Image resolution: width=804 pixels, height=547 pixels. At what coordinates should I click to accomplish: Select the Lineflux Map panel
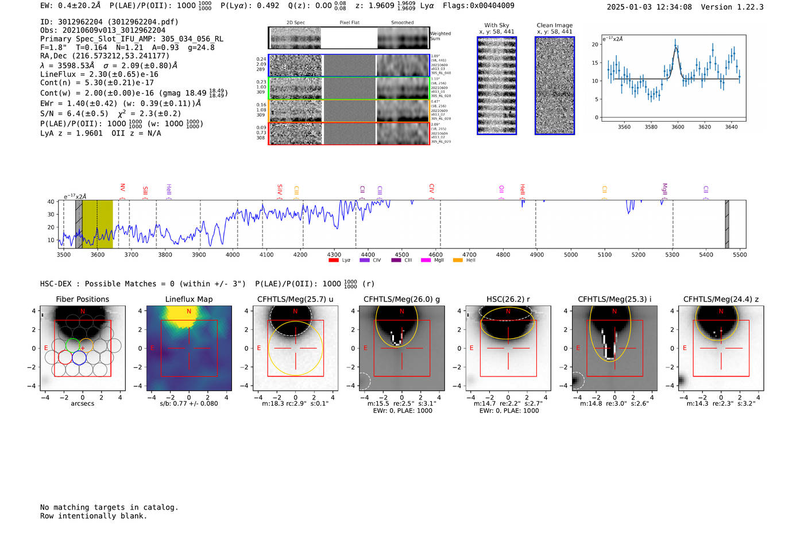click(x=189, y=348)
